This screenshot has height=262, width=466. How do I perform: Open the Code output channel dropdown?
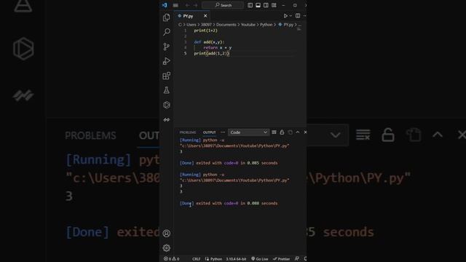click(248, 132)
